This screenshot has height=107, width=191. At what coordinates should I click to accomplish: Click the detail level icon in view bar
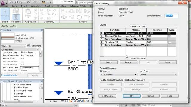62,101
